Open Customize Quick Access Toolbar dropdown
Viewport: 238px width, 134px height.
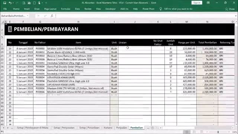click(46, 3)
